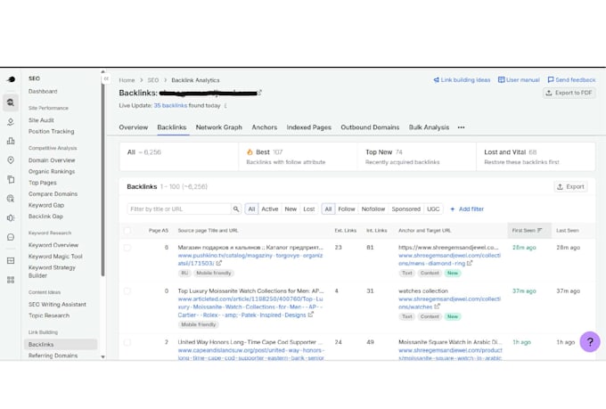Open external link icon beside pushkino.tv URL
The image size is (606, 409).
[x=218, y=263]
